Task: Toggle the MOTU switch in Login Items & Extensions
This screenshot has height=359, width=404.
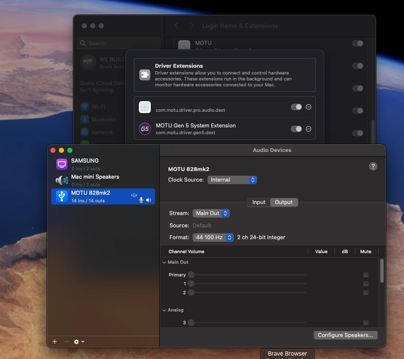Action: tap(357, 43)
